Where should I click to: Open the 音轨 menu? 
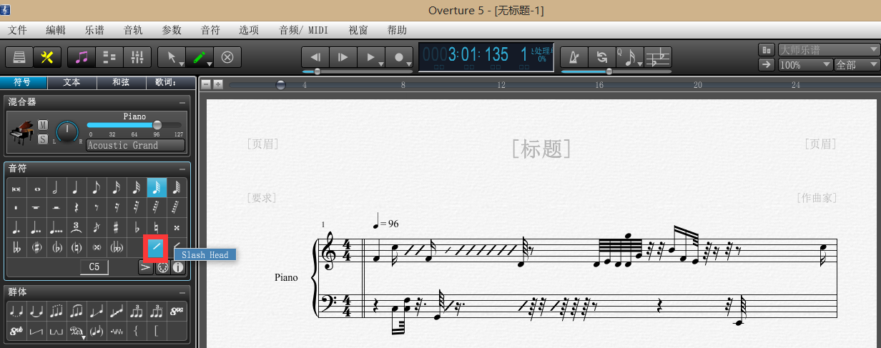133,30
